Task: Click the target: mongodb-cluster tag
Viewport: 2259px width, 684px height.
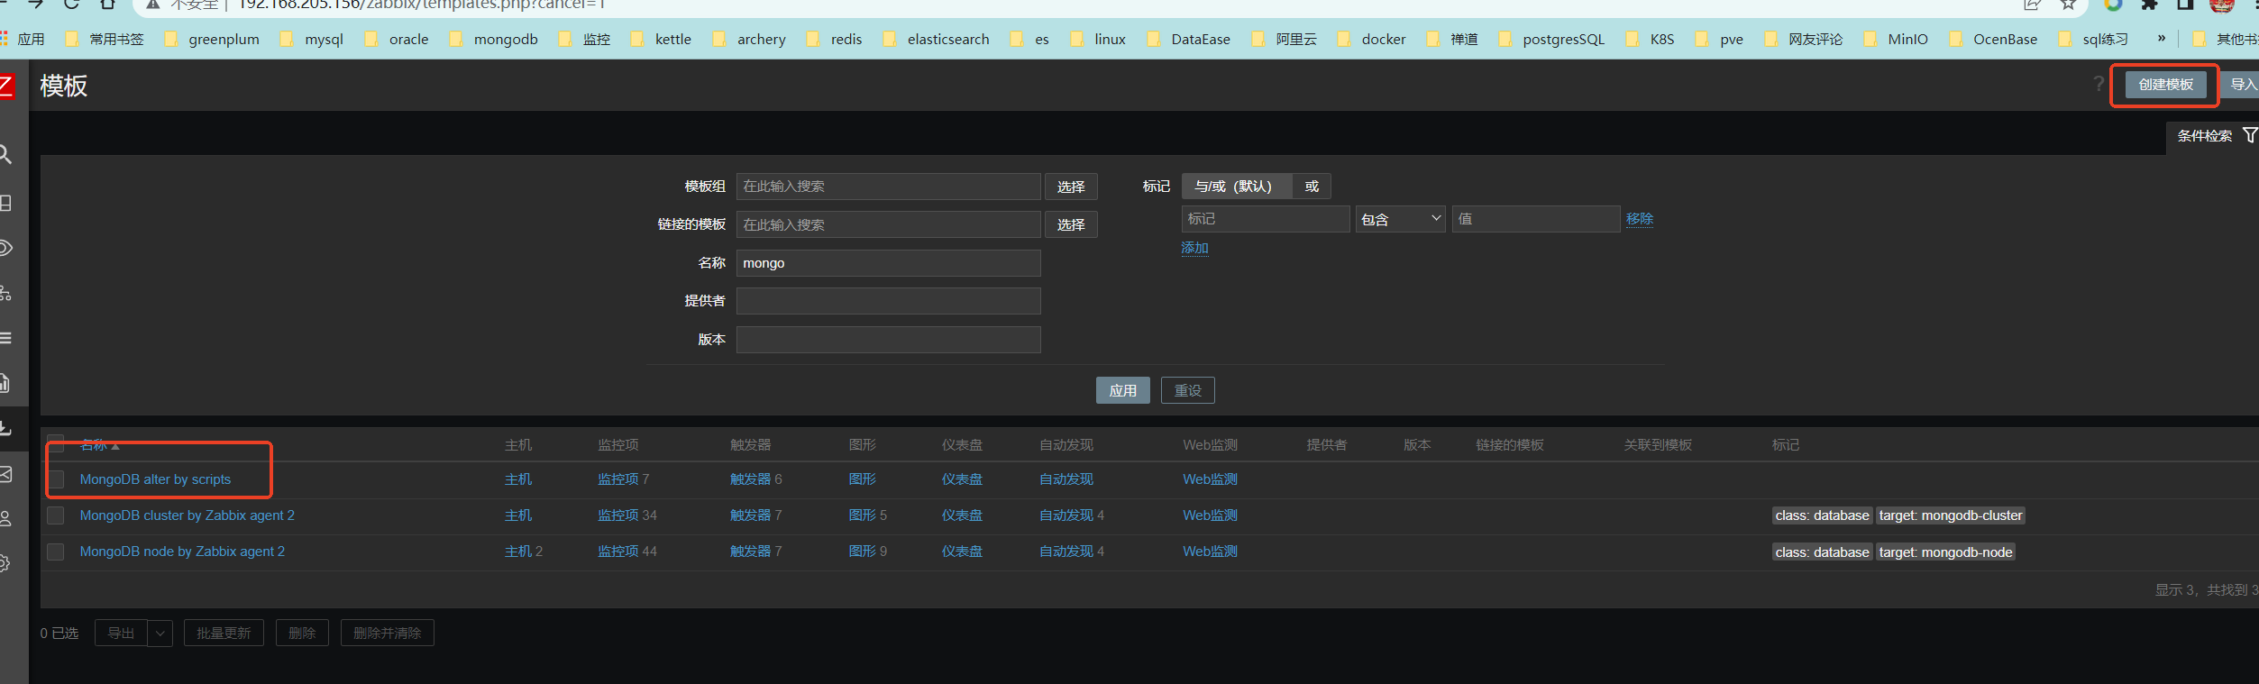Action: click(x=1951, y=515)
